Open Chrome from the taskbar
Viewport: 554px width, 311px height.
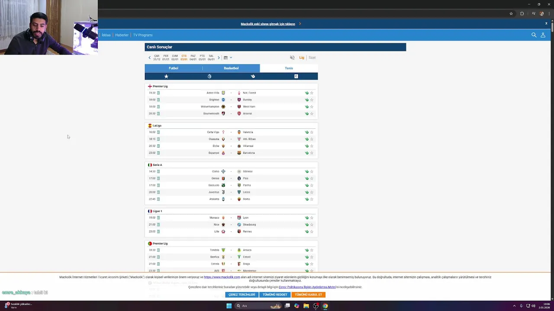(x=325, y=306)
